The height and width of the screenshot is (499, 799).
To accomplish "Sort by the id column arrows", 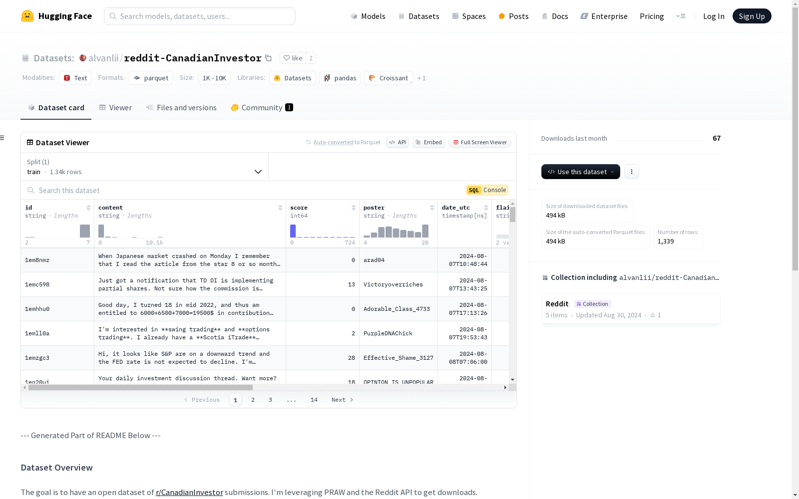I will coord(88,208).
